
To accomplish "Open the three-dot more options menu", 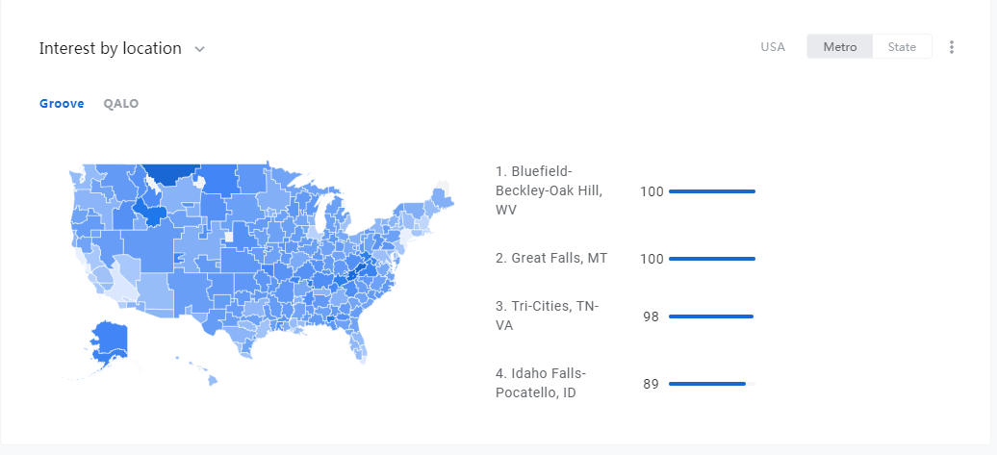I will click(x=951, y=47).
